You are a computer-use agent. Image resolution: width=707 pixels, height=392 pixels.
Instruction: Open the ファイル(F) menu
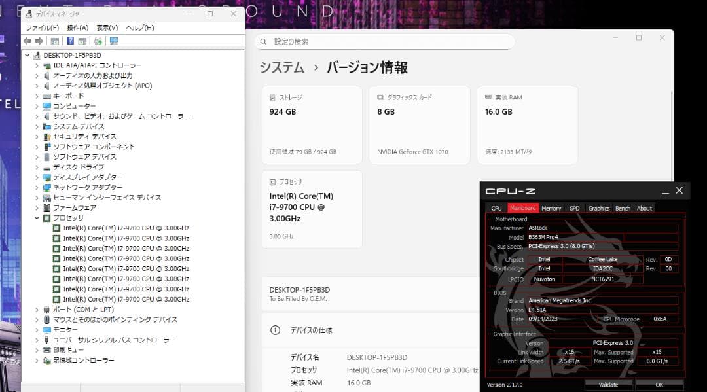point(42,28)
